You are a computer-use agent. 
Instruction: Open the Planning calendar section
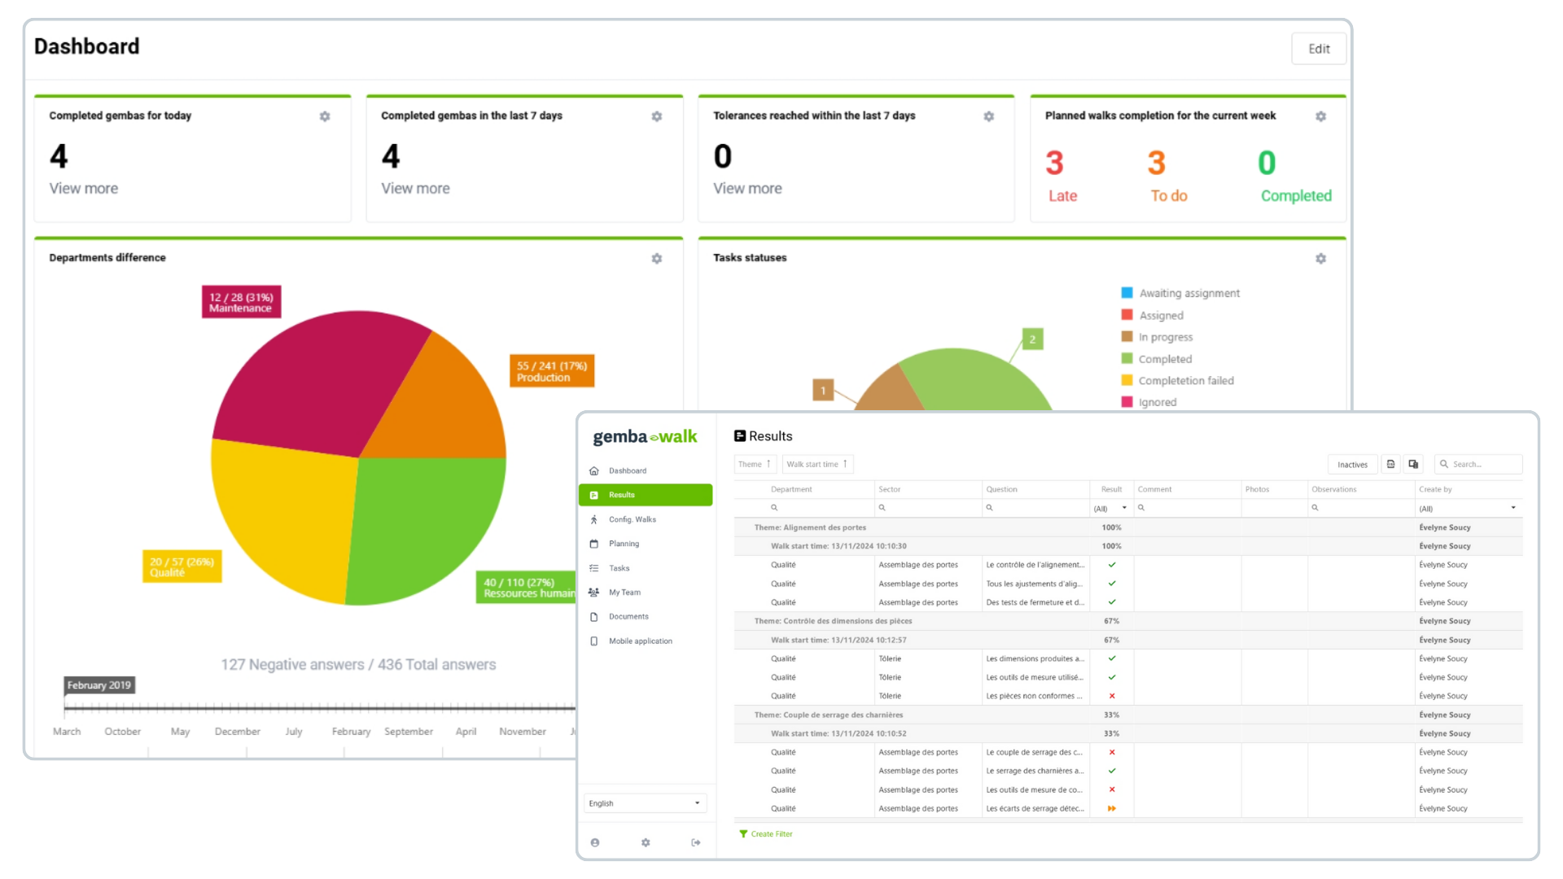[624, 543]
